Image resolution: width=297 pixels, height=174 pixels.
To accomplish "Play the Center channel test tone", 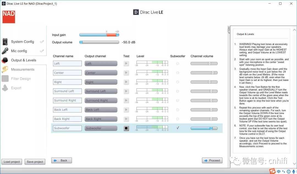I will pos(126,73).
